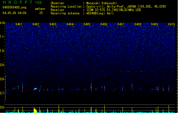178x113 pixels.
Task: Click the 'Receiving Location' label
Action: (66, 6)
